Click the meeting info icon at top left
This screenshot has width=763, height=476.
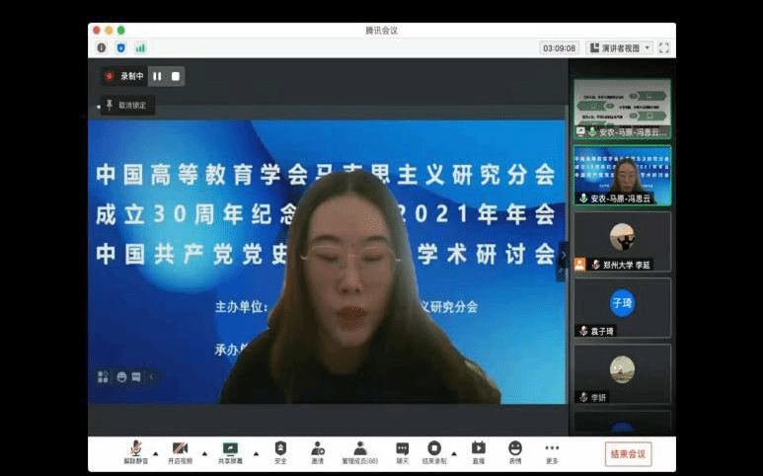point(102,47)
